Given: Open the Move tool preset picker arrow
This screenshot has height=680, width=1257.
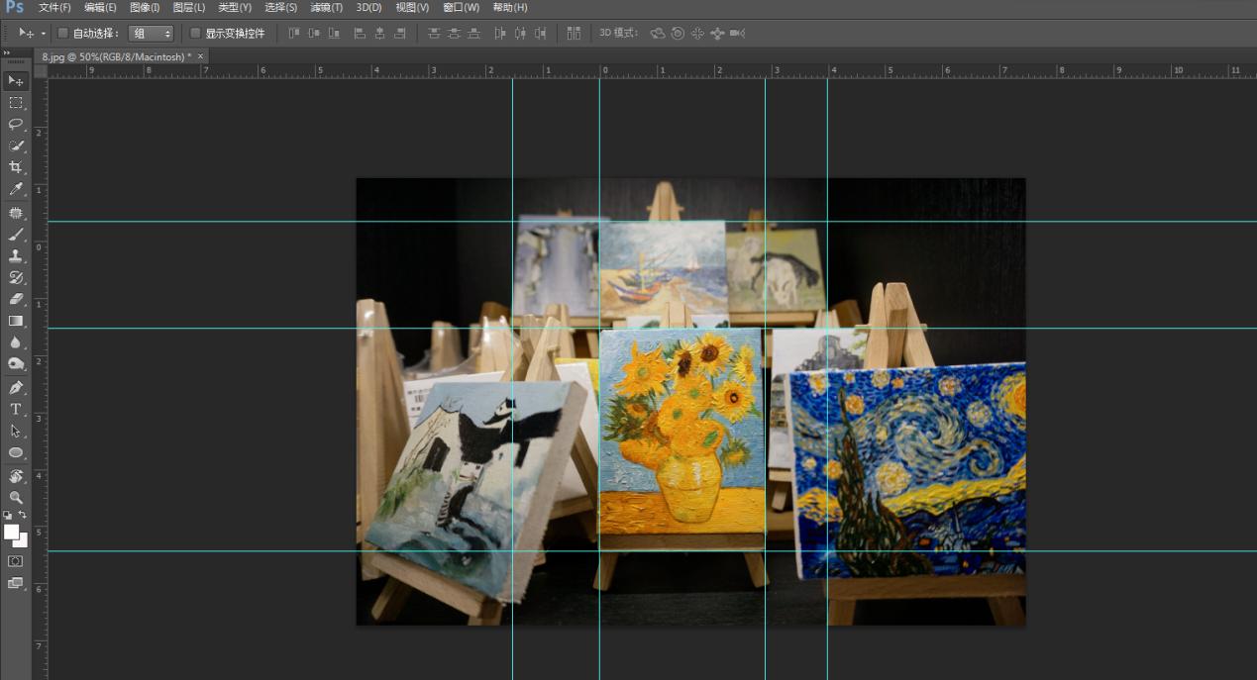Looking at the screenshot, I should tap(44, 33).
